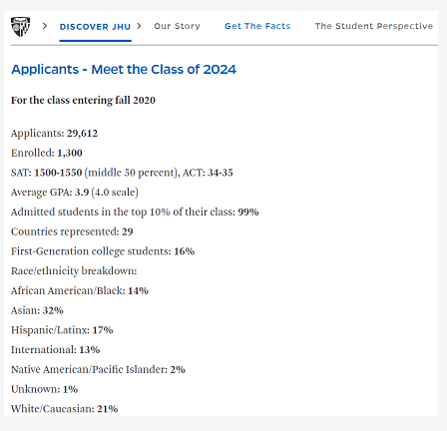
Task: Click the Enrolled: 1,300 line
Action: [x=47, y=153]
